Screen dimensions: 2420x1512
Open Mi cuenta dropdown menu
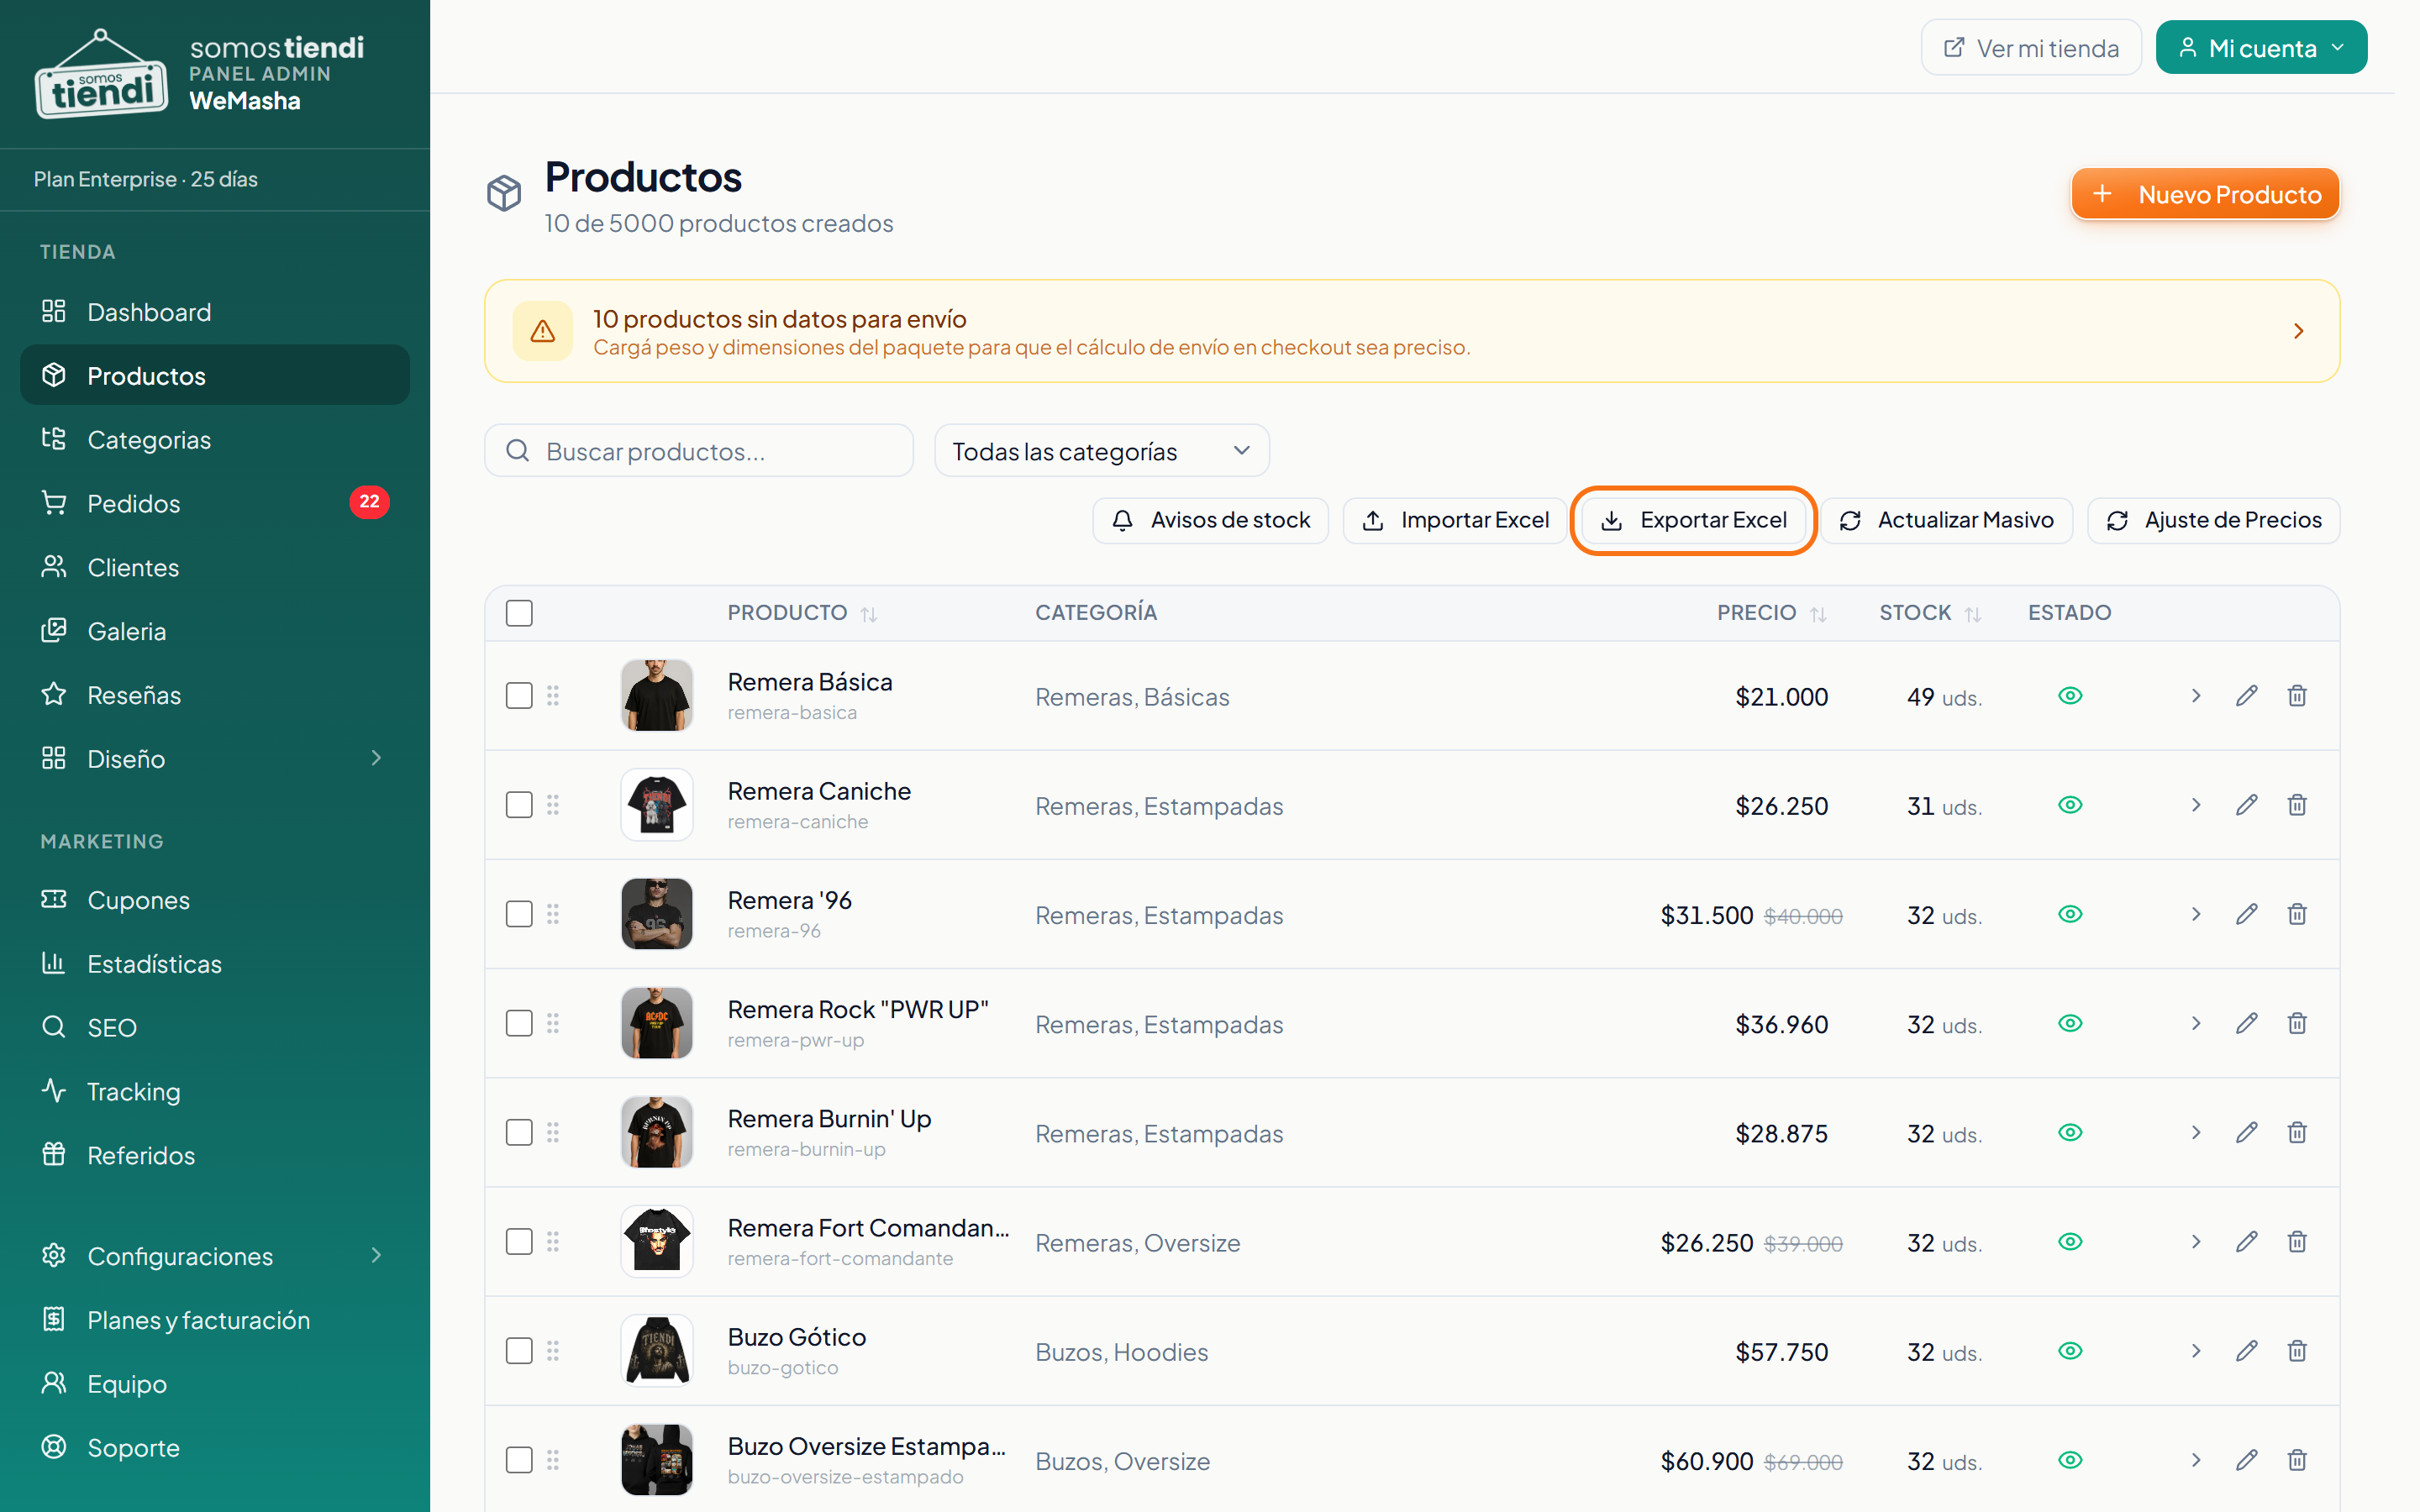coord(2261,48)
